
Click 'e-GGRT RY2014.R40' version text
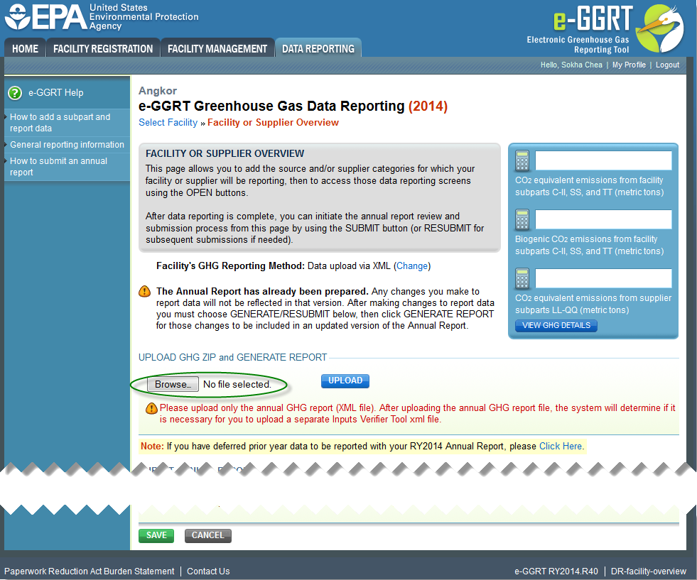556,571
